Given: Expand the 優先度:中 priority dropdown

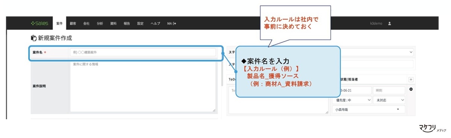Looking at the screenshot, I should [352, 100].
